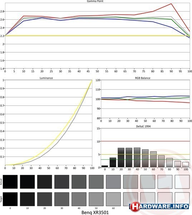Select the black Target swatch labeled 0
This screenshot has width=192, height=215.
coord(10,199)
